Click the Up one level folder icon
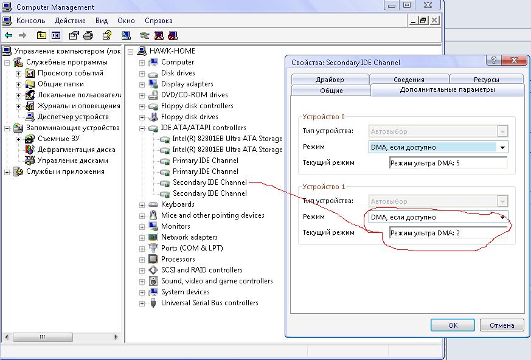Image resolution: width=531 pixels, height=360 pixels. [41, 35]
